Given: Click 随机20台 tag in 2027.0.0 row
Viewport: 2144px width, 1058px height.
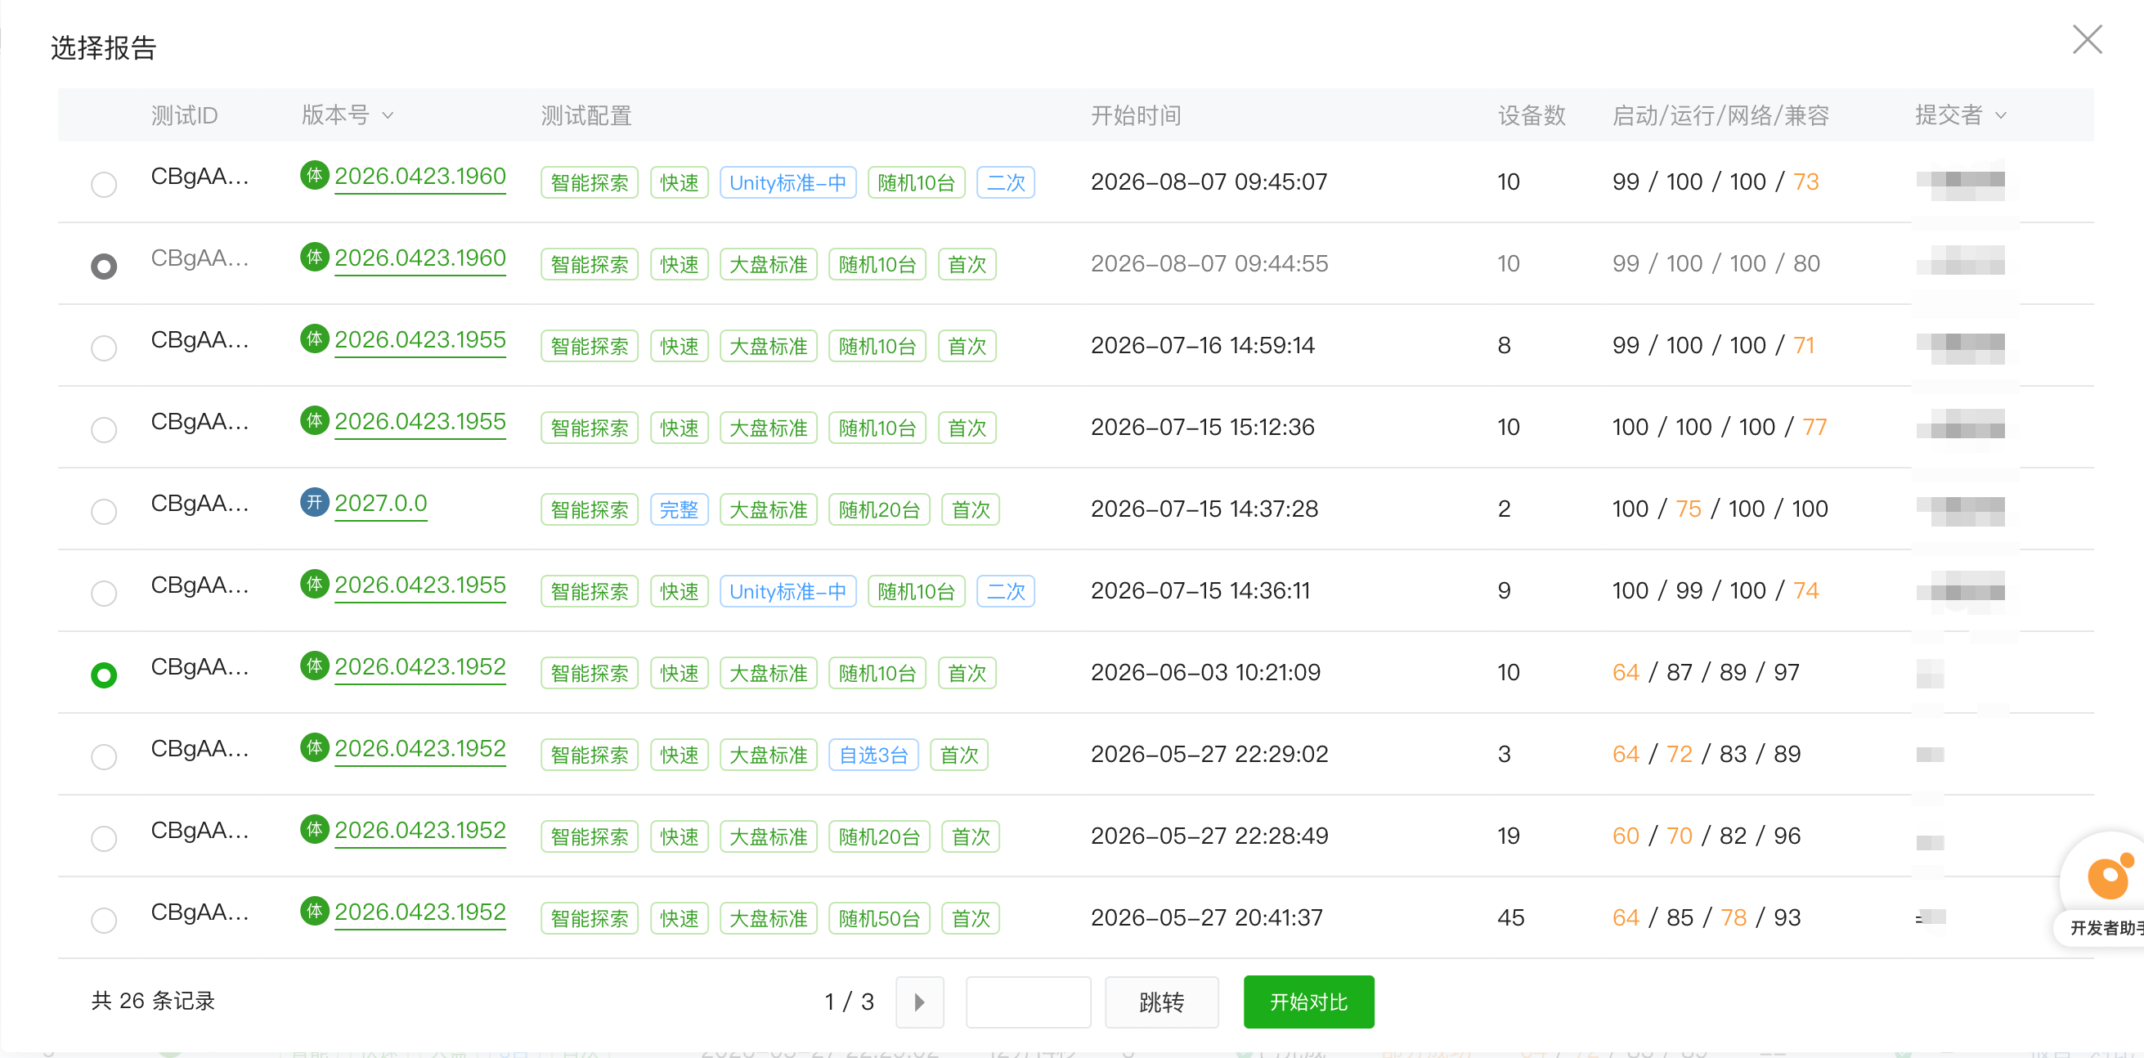Looking at the screenshot, I should [x=879, y=509].
